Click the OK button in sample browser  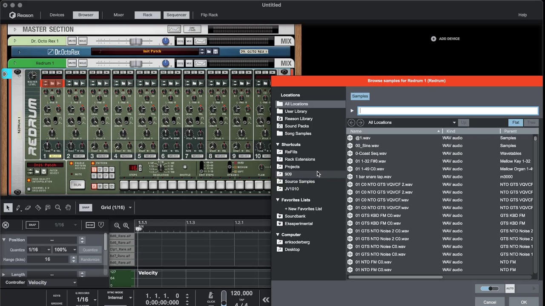pyautogui.click(x=524, y=302)
